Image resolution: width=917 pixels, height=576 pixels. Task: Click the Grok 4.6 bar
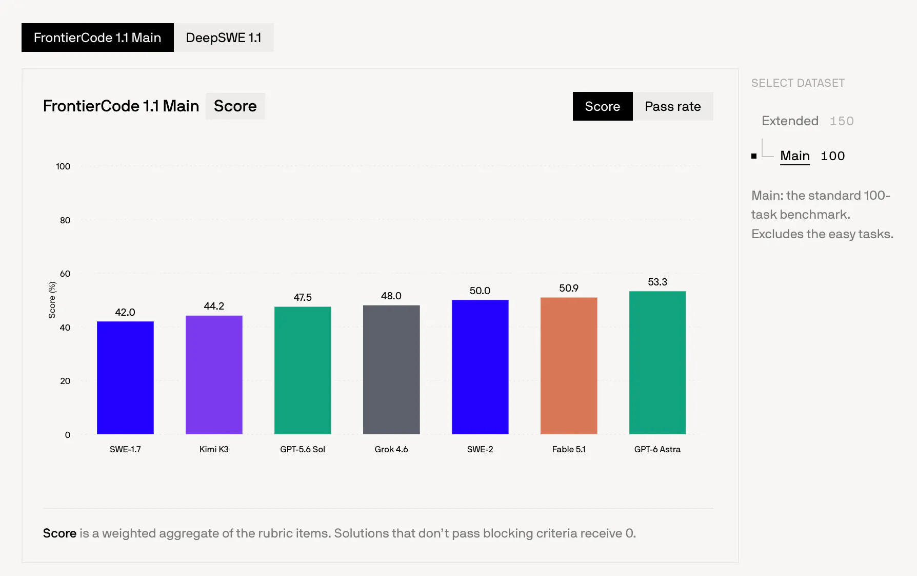pos(391,370)
